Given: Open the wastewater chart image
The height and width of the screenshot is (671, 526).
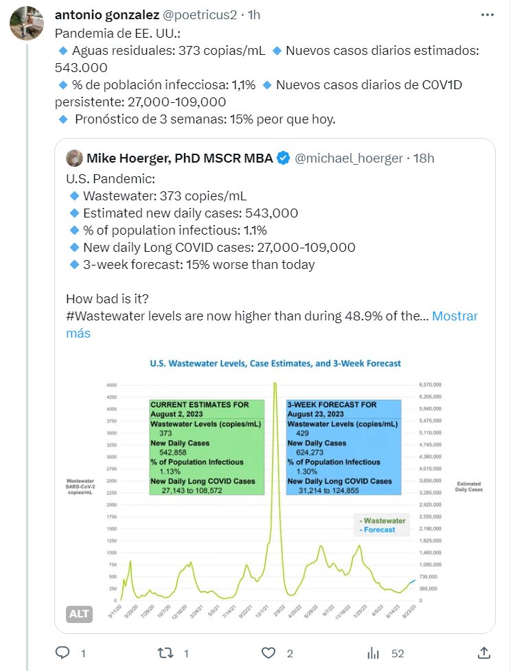Looking at the screenshot, I should 275,487.
